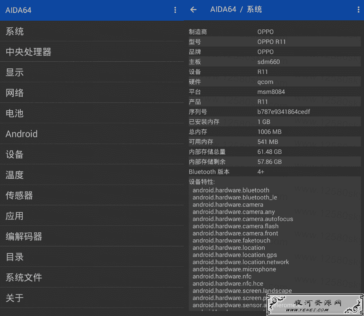364x316 pixels.
Task: Click the 'AIDA64 / 系统' header title
Action: point(236,9)
